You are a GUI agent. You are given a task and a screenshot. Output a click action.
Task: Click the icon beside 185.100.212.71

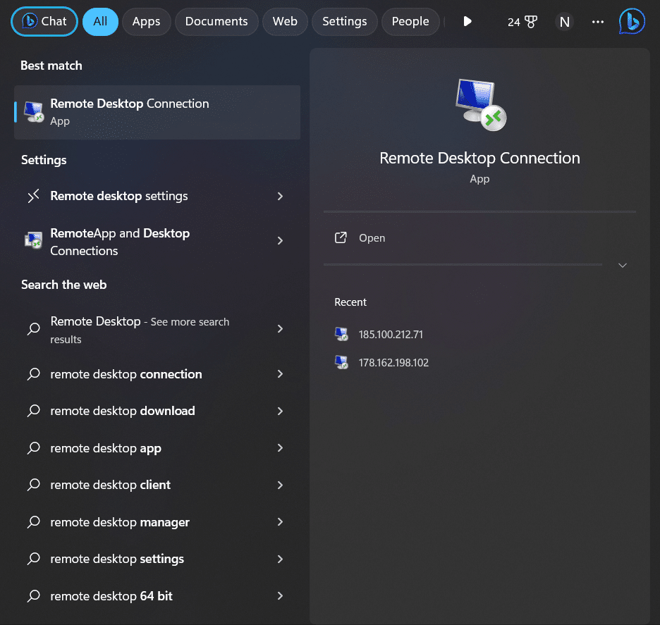[x=341, y=334]
